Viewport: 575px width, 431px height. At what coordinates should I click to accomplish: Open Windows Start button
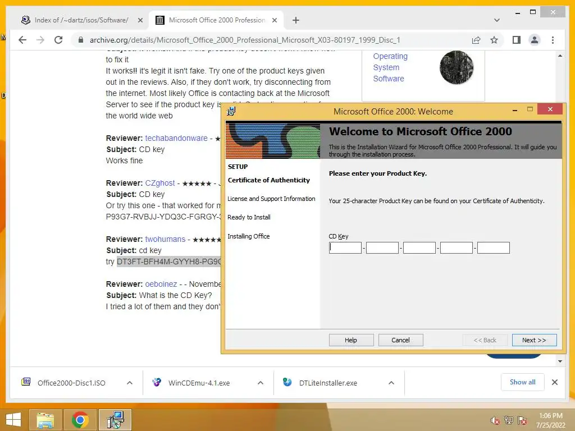[13, 420]
